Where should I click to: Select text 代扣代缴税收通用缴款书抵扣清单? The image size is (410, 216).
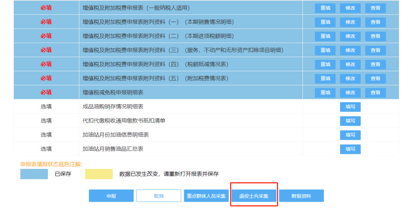point(124,121)
